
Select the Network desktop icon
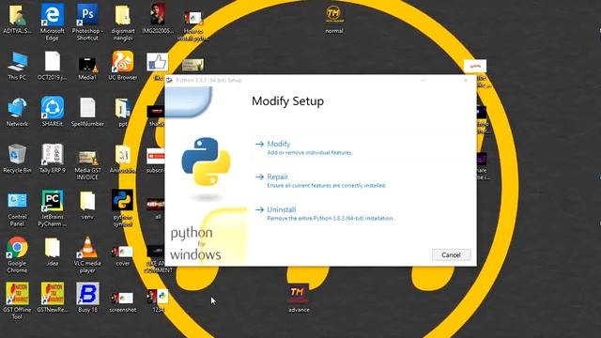[17, 113]
